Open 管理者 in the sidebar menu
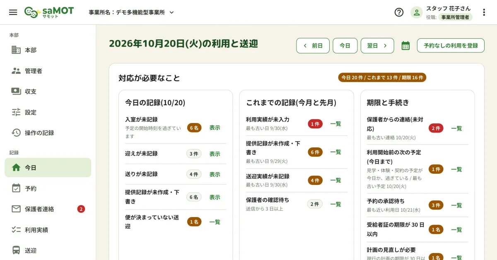497x260 pixels. (48, 71)
